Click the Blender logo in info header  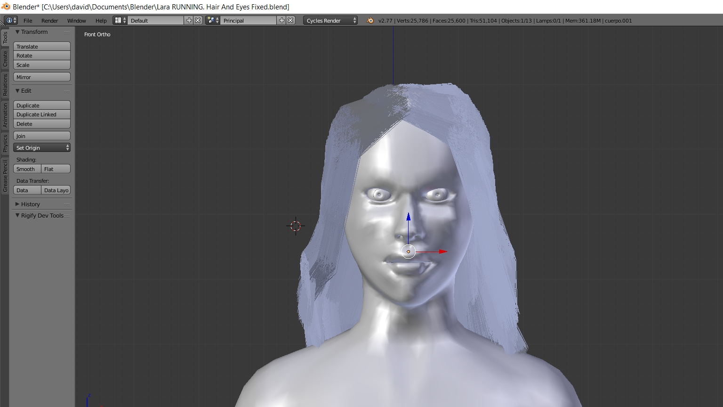370,20
